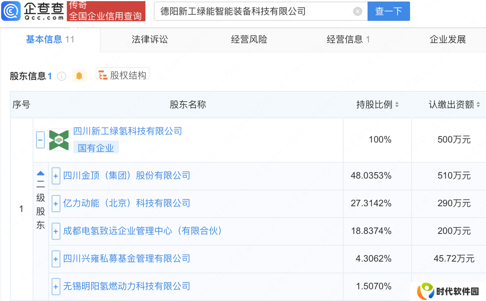Expand 亿力动能（北京）科技有限公司 row
The height and width of the screenshot is (301, 486).
click(x=56, y=204)
